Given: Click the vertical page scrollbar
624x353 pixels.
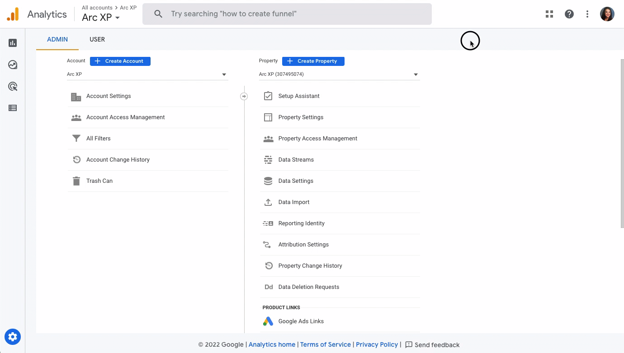Looking at the screenshot, I should click(622, 143).
